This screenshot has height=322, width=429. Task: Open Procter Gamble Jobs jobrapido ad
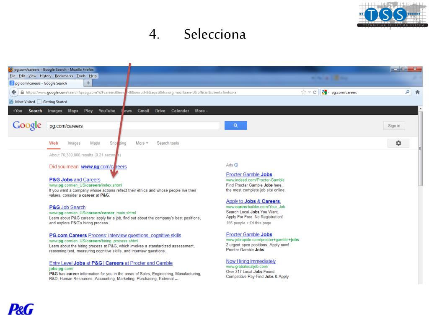[x=249, y=234]
